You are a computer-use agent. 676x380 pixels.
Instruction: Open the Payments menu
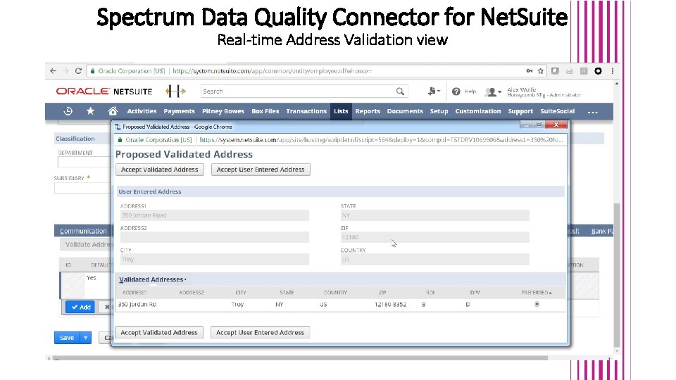pos(180,111)
